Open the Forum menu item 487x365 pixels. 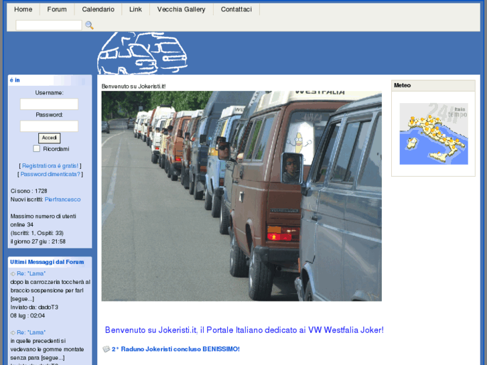point(57,9)
